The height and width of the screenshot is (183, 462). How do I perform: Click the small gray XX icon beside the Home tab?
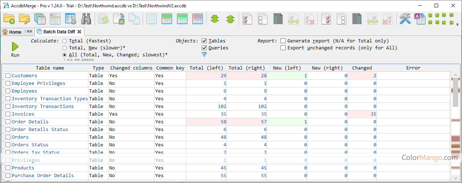(28, 32)
